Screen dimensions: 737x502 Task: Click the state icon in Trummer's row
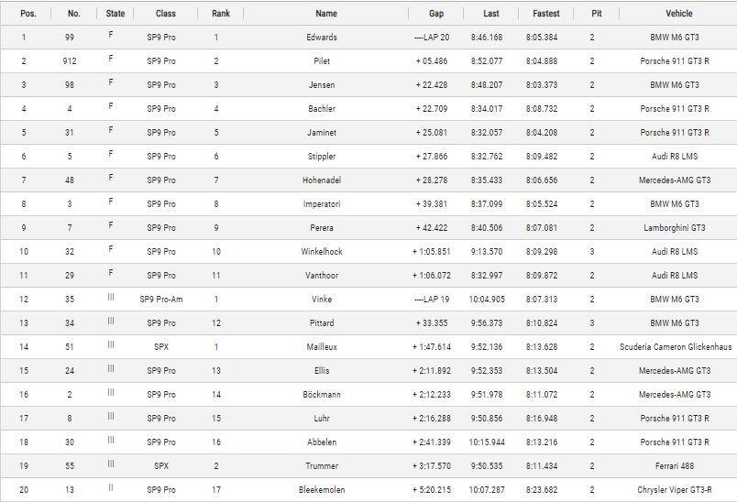point(111,464)
